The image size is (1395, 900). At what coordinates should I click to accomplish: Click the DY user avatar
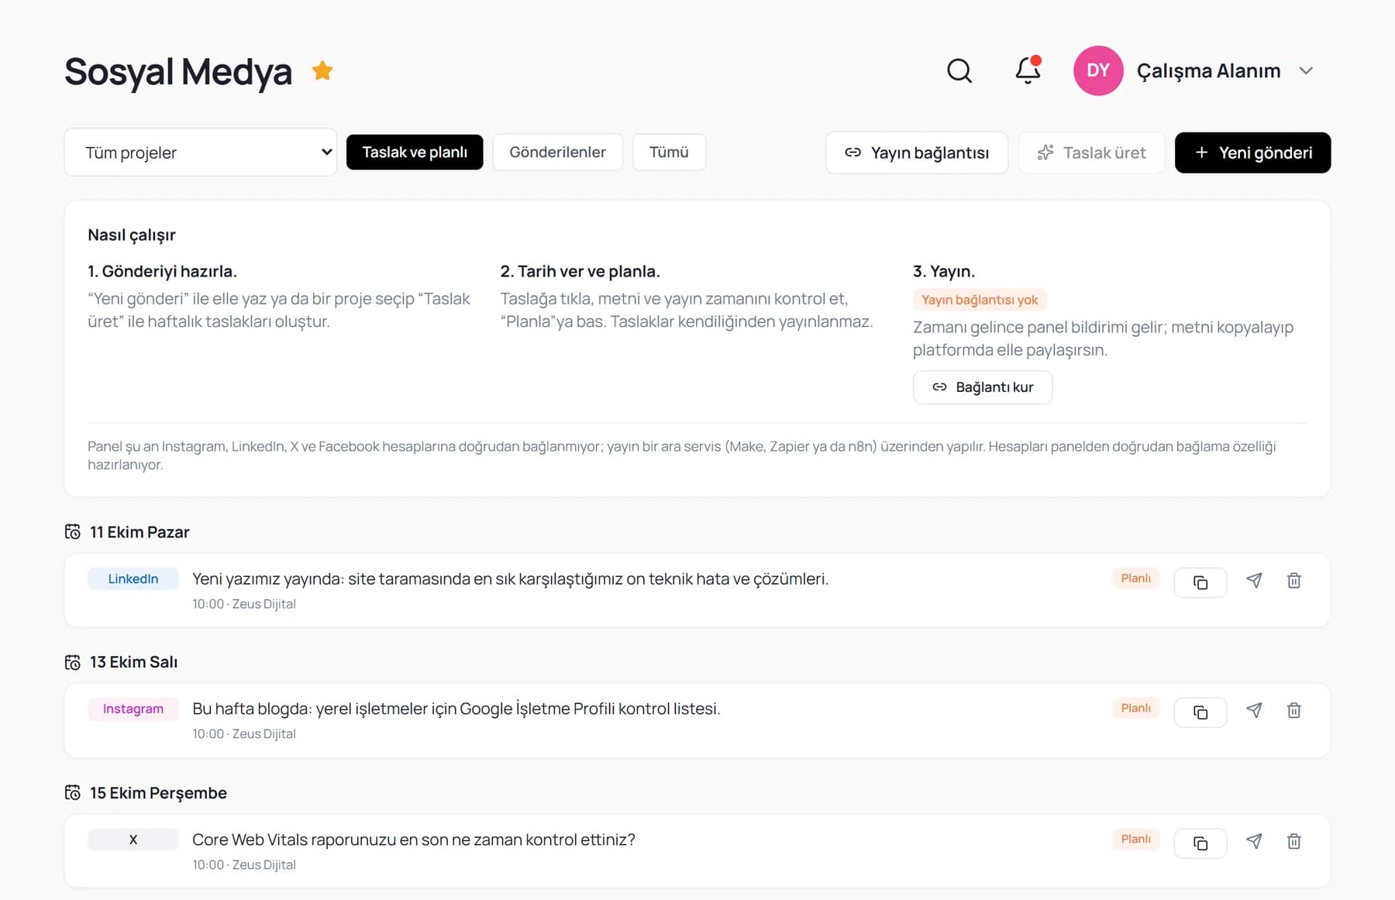1098,70
